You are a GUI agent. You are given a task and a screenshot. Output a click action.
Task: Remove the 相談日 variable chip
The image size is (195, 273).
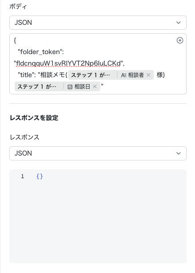[95, 86]
